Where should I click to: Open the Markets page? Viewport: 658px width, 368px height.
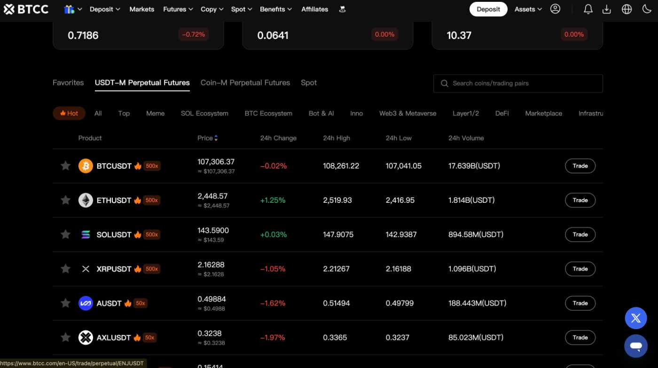(x=141, y=9)
